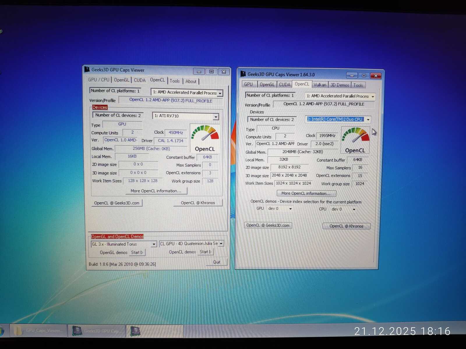Click Work group size value '1024'

tap(360, 184)
